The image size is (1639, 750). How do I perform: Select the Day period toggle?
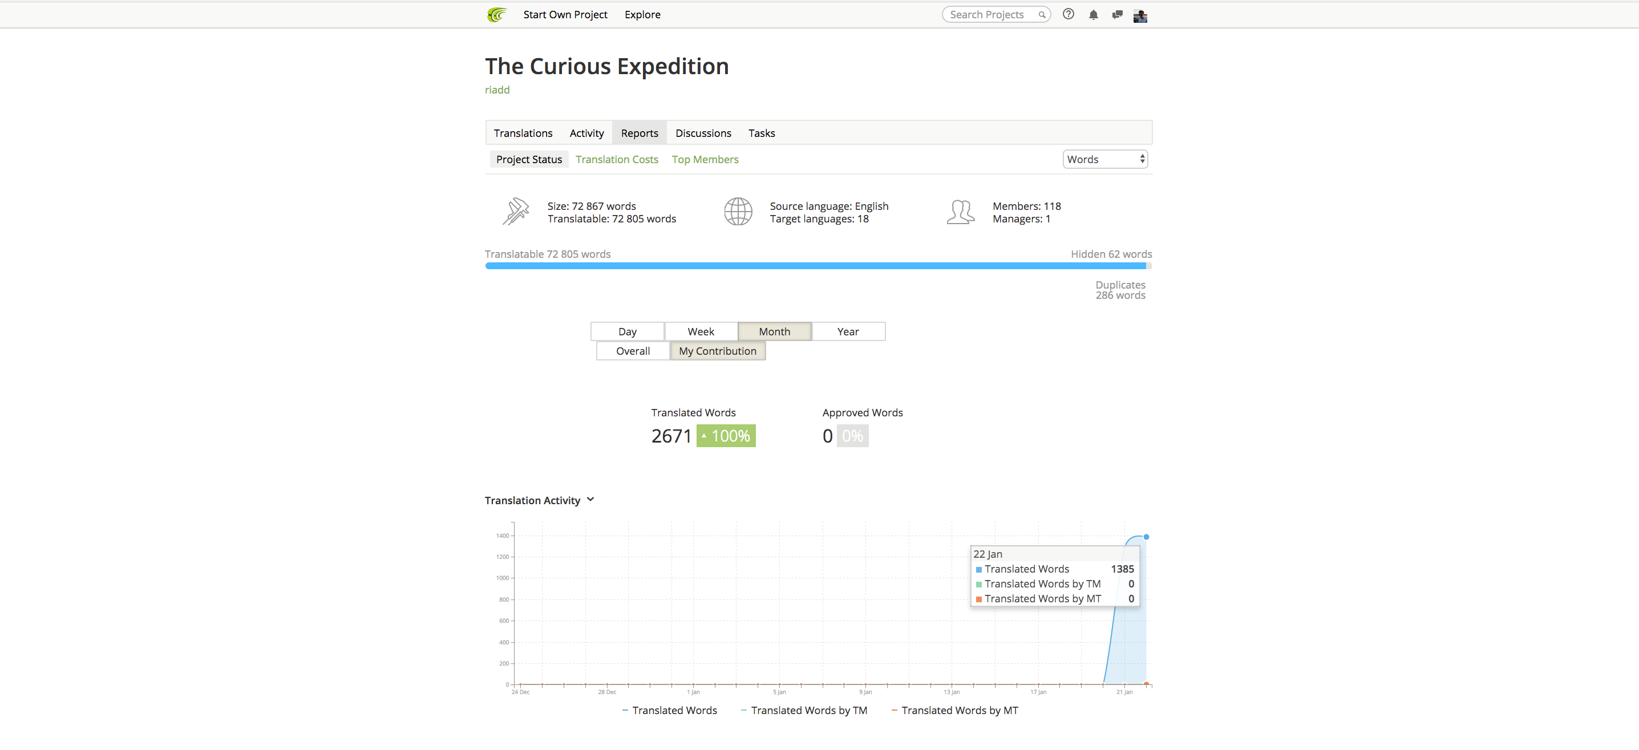(x=628, y=331)
